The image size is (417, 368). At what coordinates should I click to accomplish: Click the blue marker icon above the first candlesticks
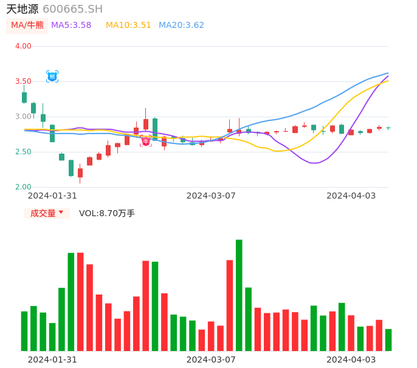pos(52,76)
